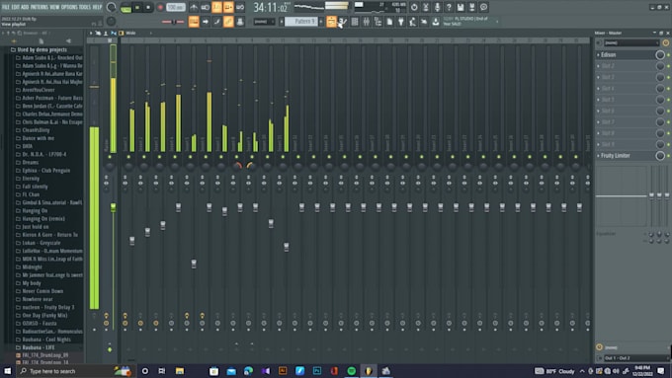The height and width of the screenshot is (378, 672).
Task: Open the plugin database plug icon
Action: click(x=401, y=22)
